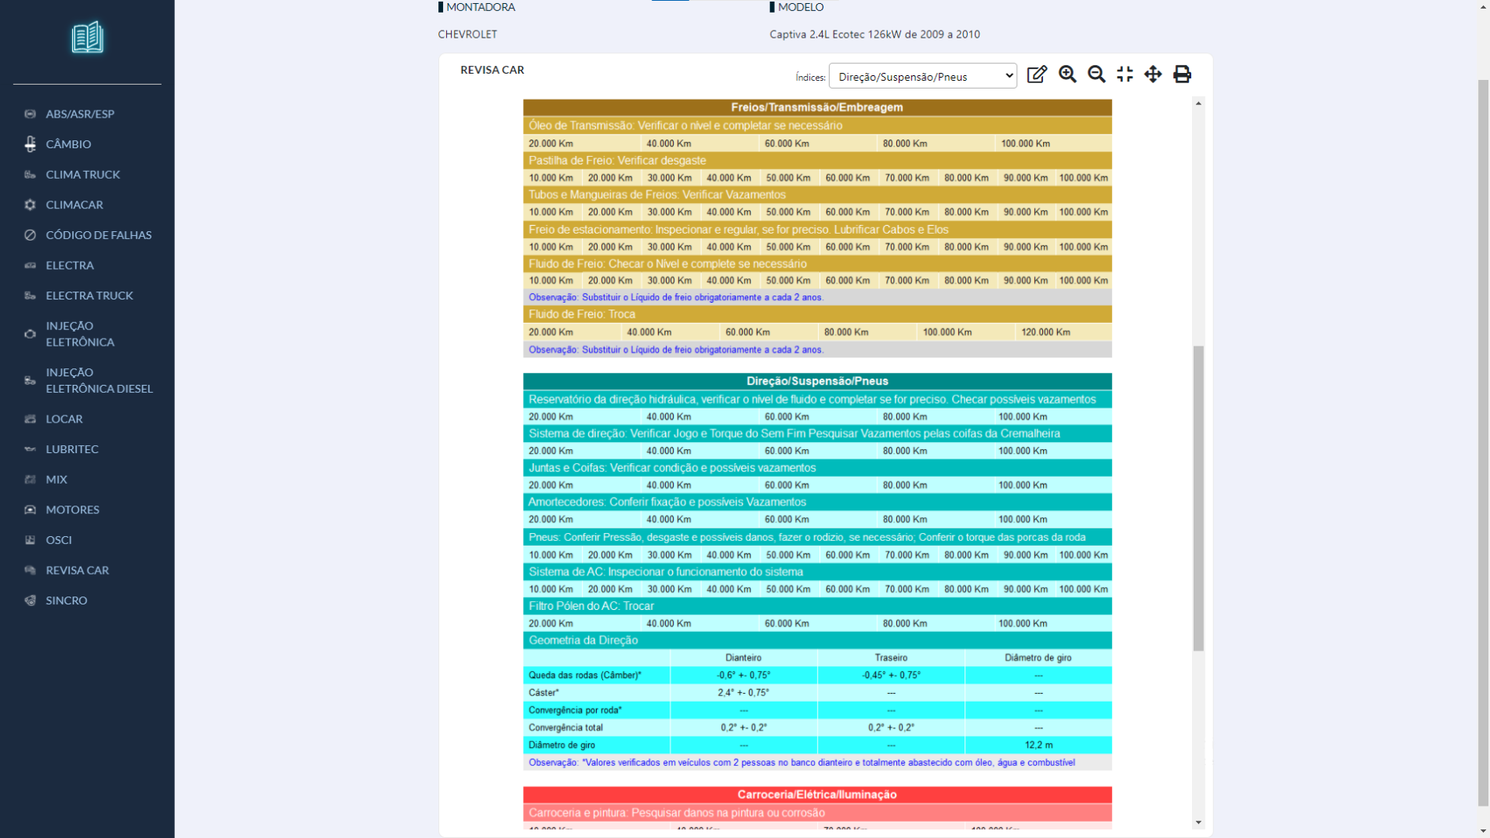
Task: Go to the CÂMBIO section
Action: 68,144
